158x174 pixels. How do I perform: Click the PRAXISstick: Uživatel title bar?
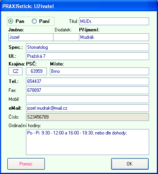(79, 6)
